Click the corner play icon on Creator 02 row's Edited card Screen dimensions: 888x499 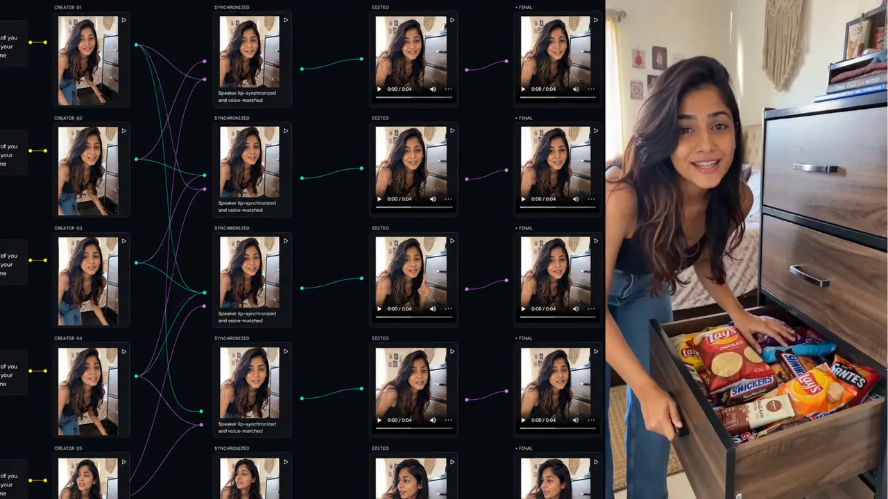tap(452, 130)
